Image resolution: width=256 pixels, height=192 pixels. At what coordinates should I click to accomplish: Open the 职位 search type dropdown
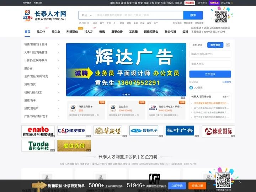point(87,15)
